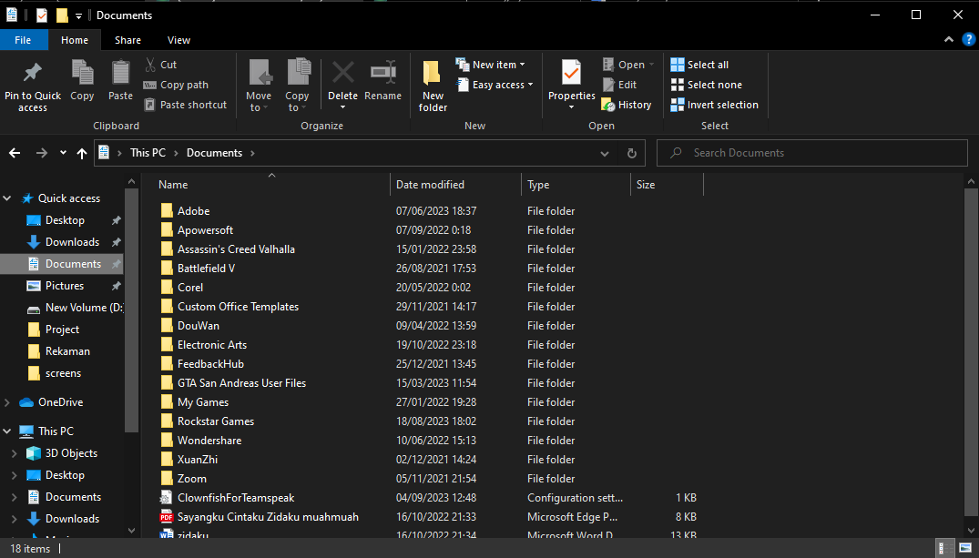Open address bar history dropdown
Screen dimensions: 979x558
605,153
